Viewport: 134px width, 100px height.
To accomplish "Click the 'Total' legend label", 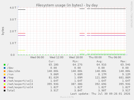I will (x=11, y=91).
